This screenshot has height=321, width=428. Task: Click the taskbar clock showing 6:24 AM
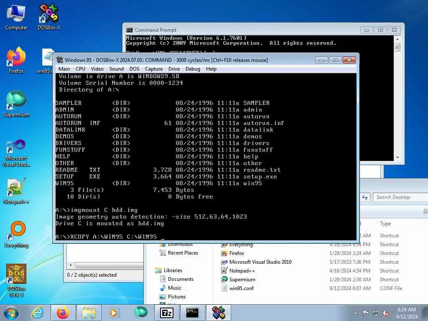407,313
